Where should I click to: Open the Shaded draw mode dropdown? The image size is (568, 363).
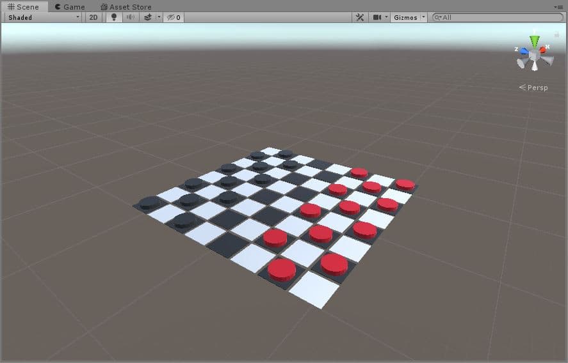tap(44, 17)
